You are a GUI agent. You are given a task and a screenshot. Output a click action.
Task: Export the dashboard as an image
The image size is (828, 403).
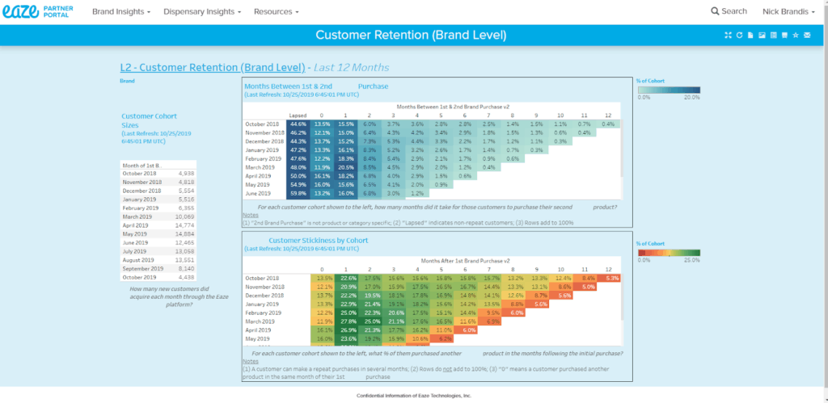(762, 36)
